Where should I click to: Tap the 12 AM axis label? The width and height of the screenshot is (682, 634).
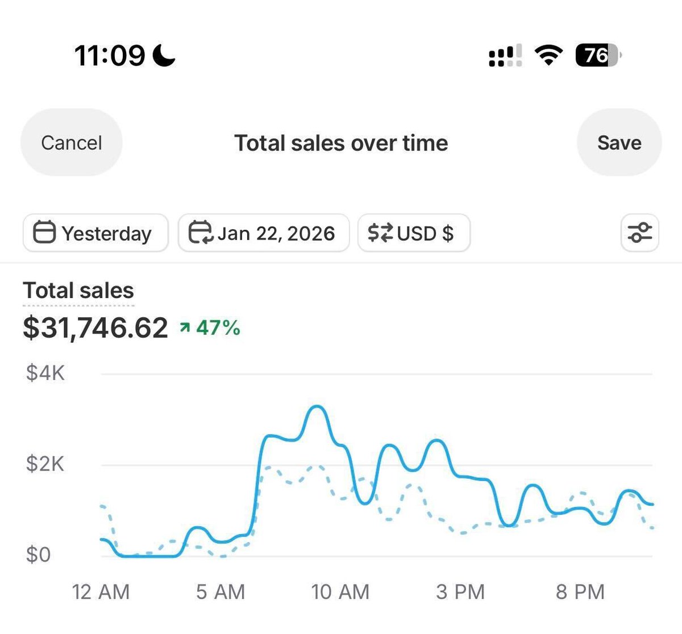click(101, 592)
